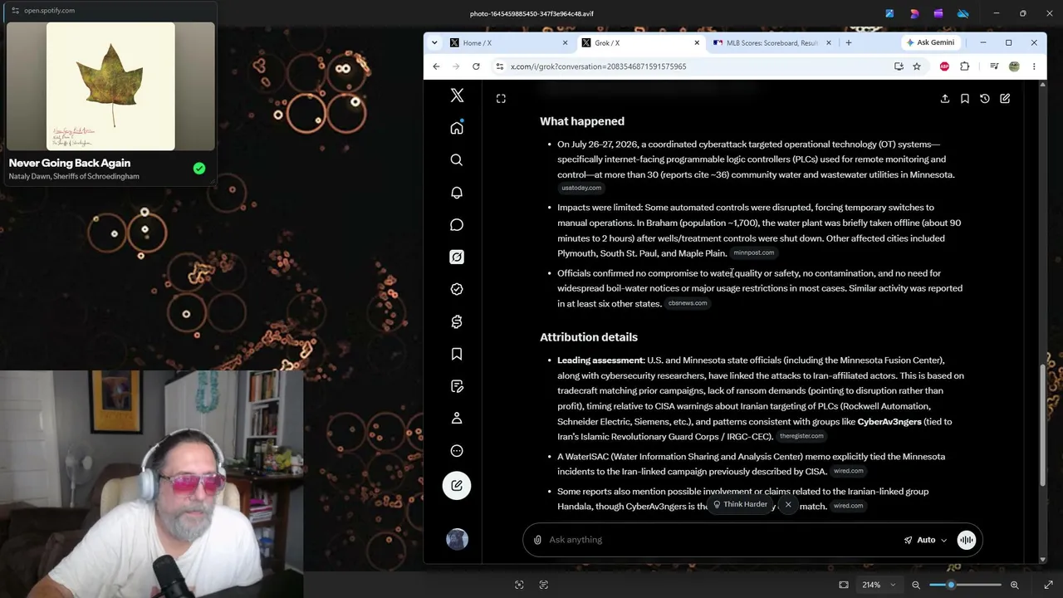Close the Home / X tab
The width and height of the screenshot is (1063, 598).
point(566,43)
